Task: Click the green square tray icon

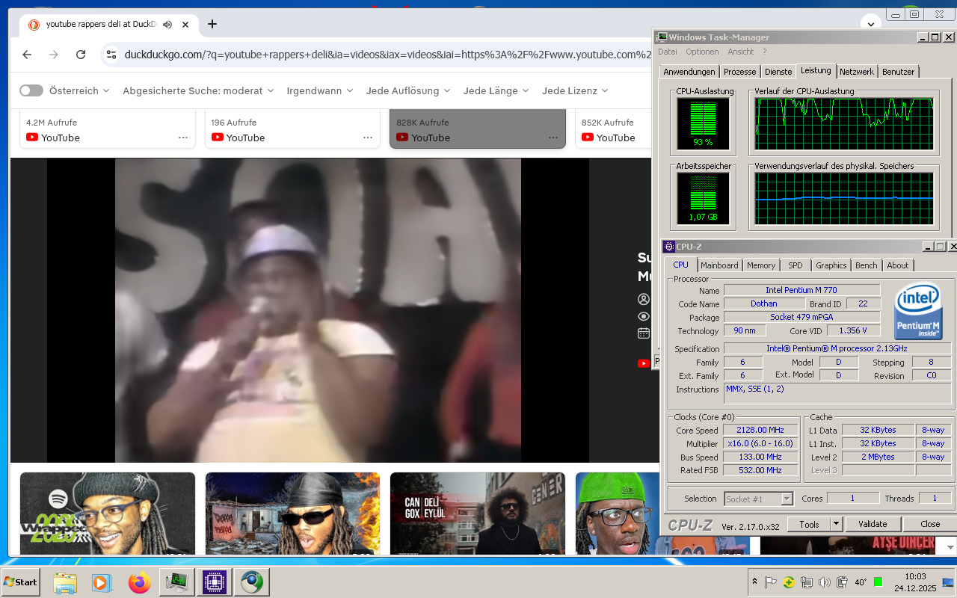Action: tap(878, 582)
